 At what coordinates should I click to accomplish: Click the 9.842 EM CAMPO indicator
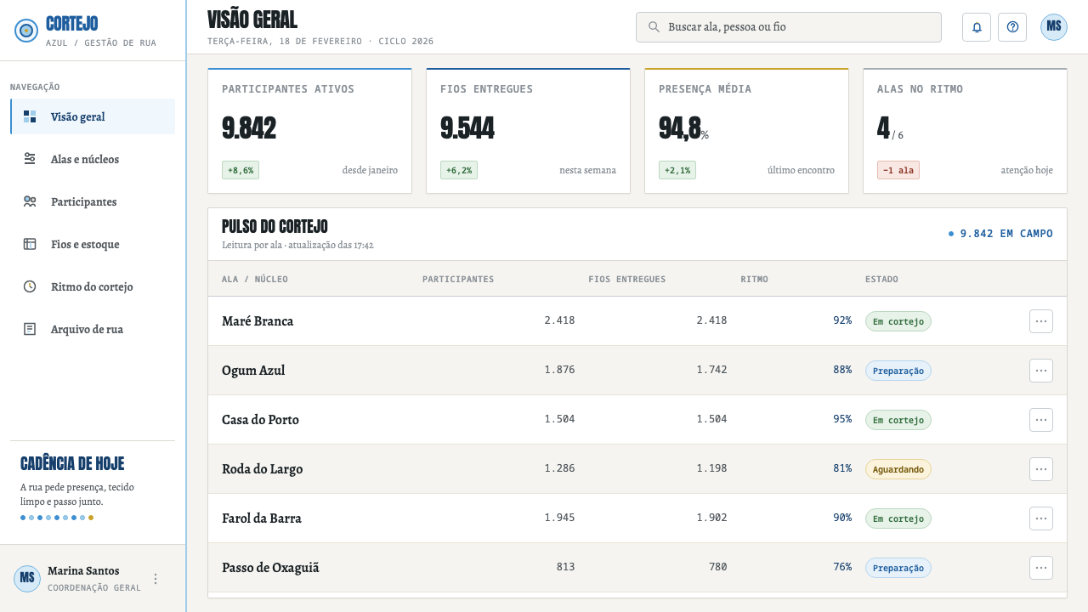[x=1000, y=234]
